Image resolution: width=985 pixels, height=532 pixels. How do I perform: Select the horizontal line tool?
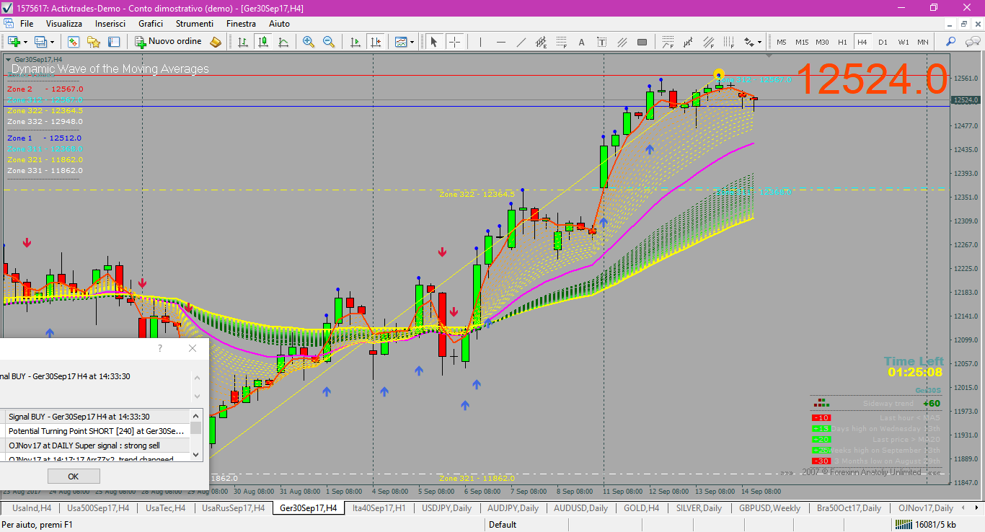pyautogui.click(x=500, y=42)
